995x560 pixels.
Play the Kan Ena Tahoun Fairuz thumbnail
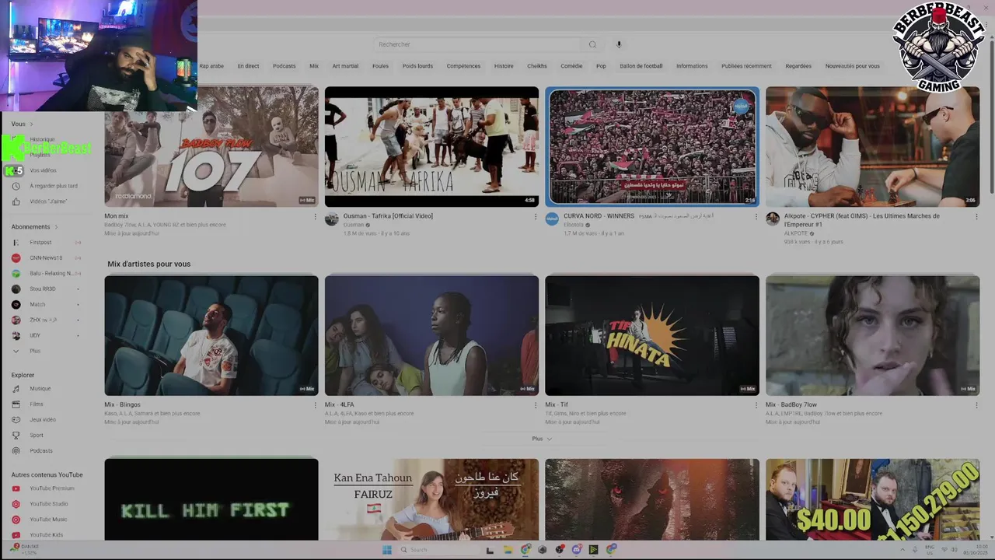[431, 499]
